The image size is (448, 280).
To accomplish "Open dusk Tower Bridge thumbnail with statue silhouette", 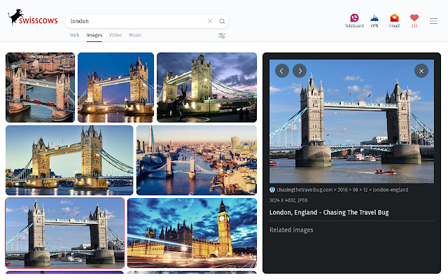I will point(207,87).
